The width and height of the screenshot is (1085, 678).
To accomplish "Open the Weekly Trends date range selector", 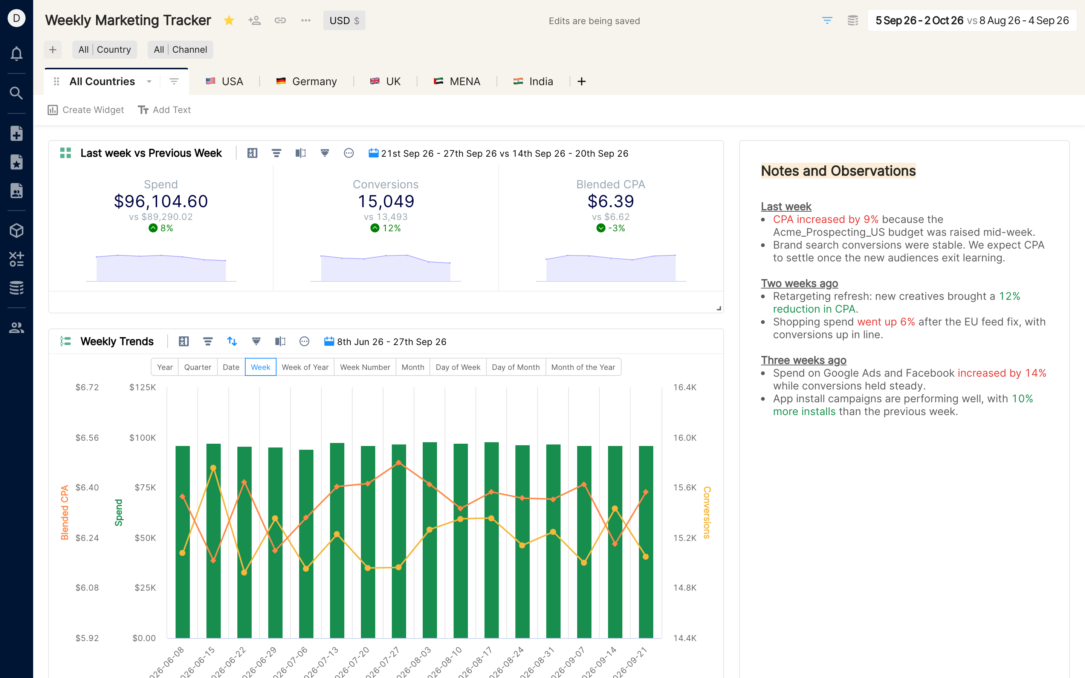I will click(x=385, y=342).
